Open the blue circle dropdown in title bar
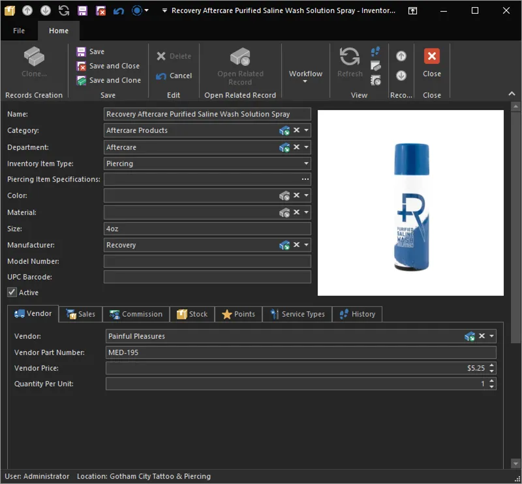The image size is (522, 484). pyautogui.click(x=146, y=10)
